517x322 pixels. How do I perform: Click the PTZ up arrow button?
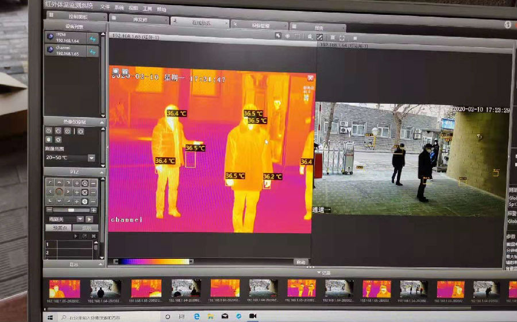tap(59, 183)
